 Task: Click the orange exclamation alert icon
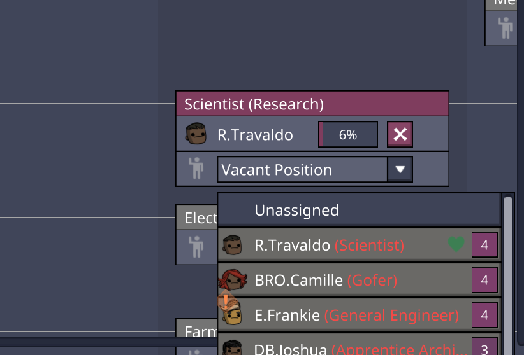(225, 300)
